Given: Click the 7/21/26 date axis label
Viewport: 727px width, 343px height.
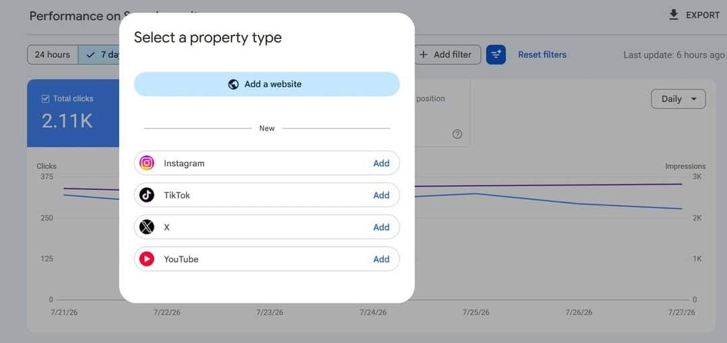Looking at the screenshot, I should click(64, 313).
